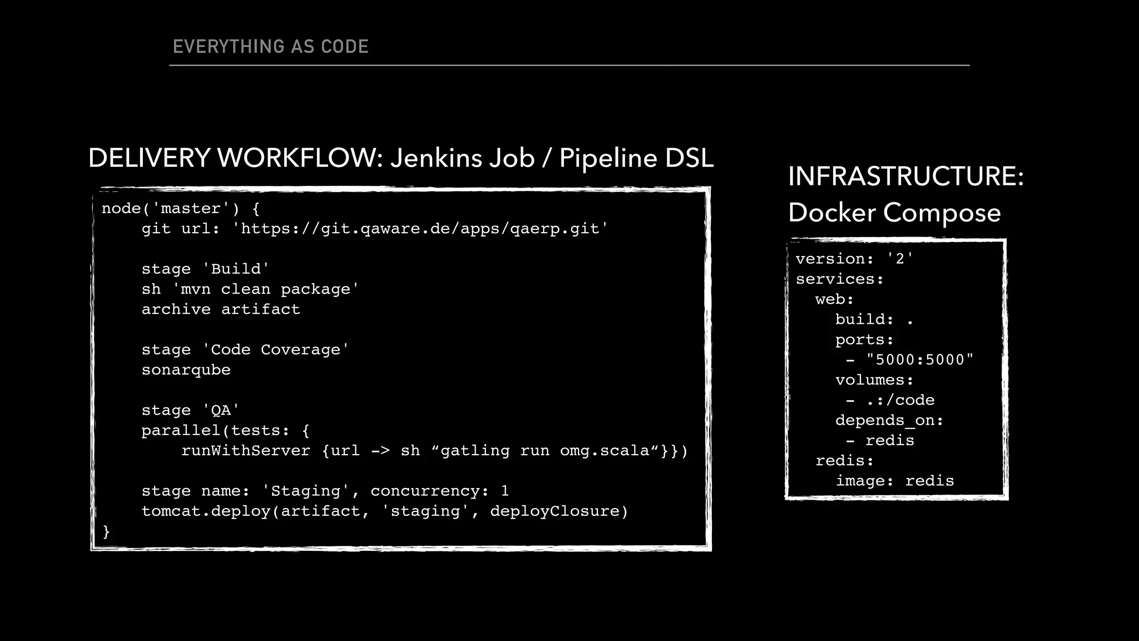Click the version: '2' line
This screenshot has width=1139, height=641.
pyautogui.click(x=854, y=259)
